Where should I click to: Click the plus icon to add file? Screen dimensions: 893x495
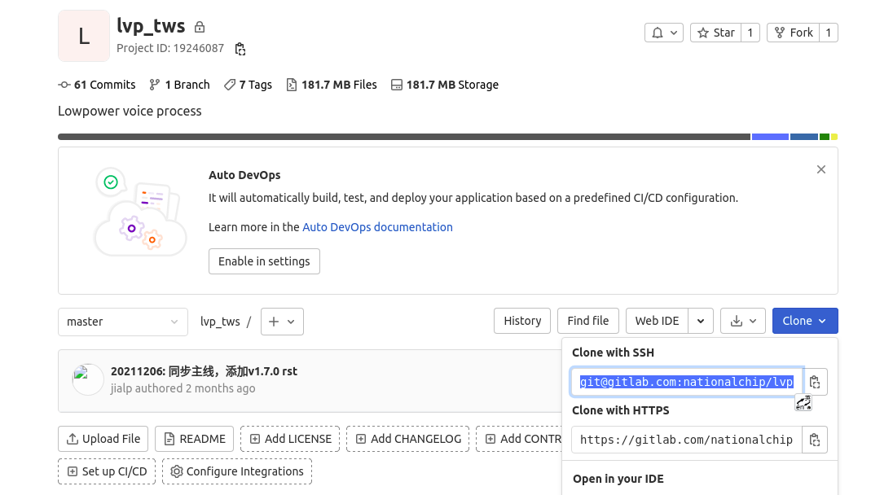[282, 322]
